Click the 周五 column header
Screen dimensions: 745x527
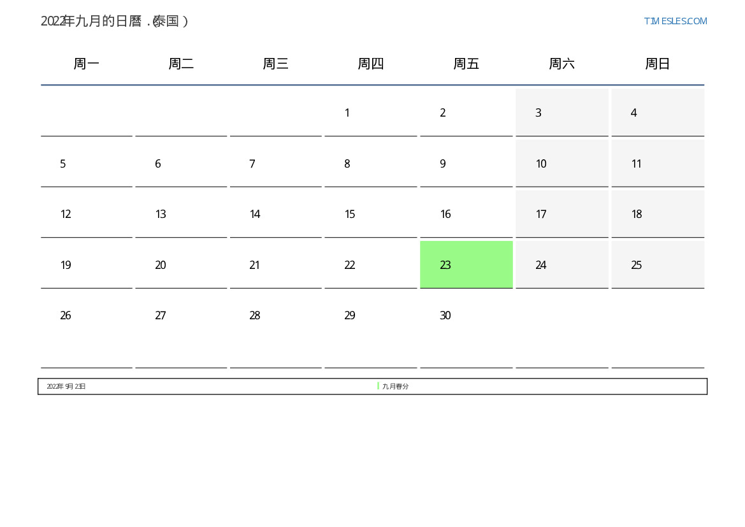tap(466, 64)
